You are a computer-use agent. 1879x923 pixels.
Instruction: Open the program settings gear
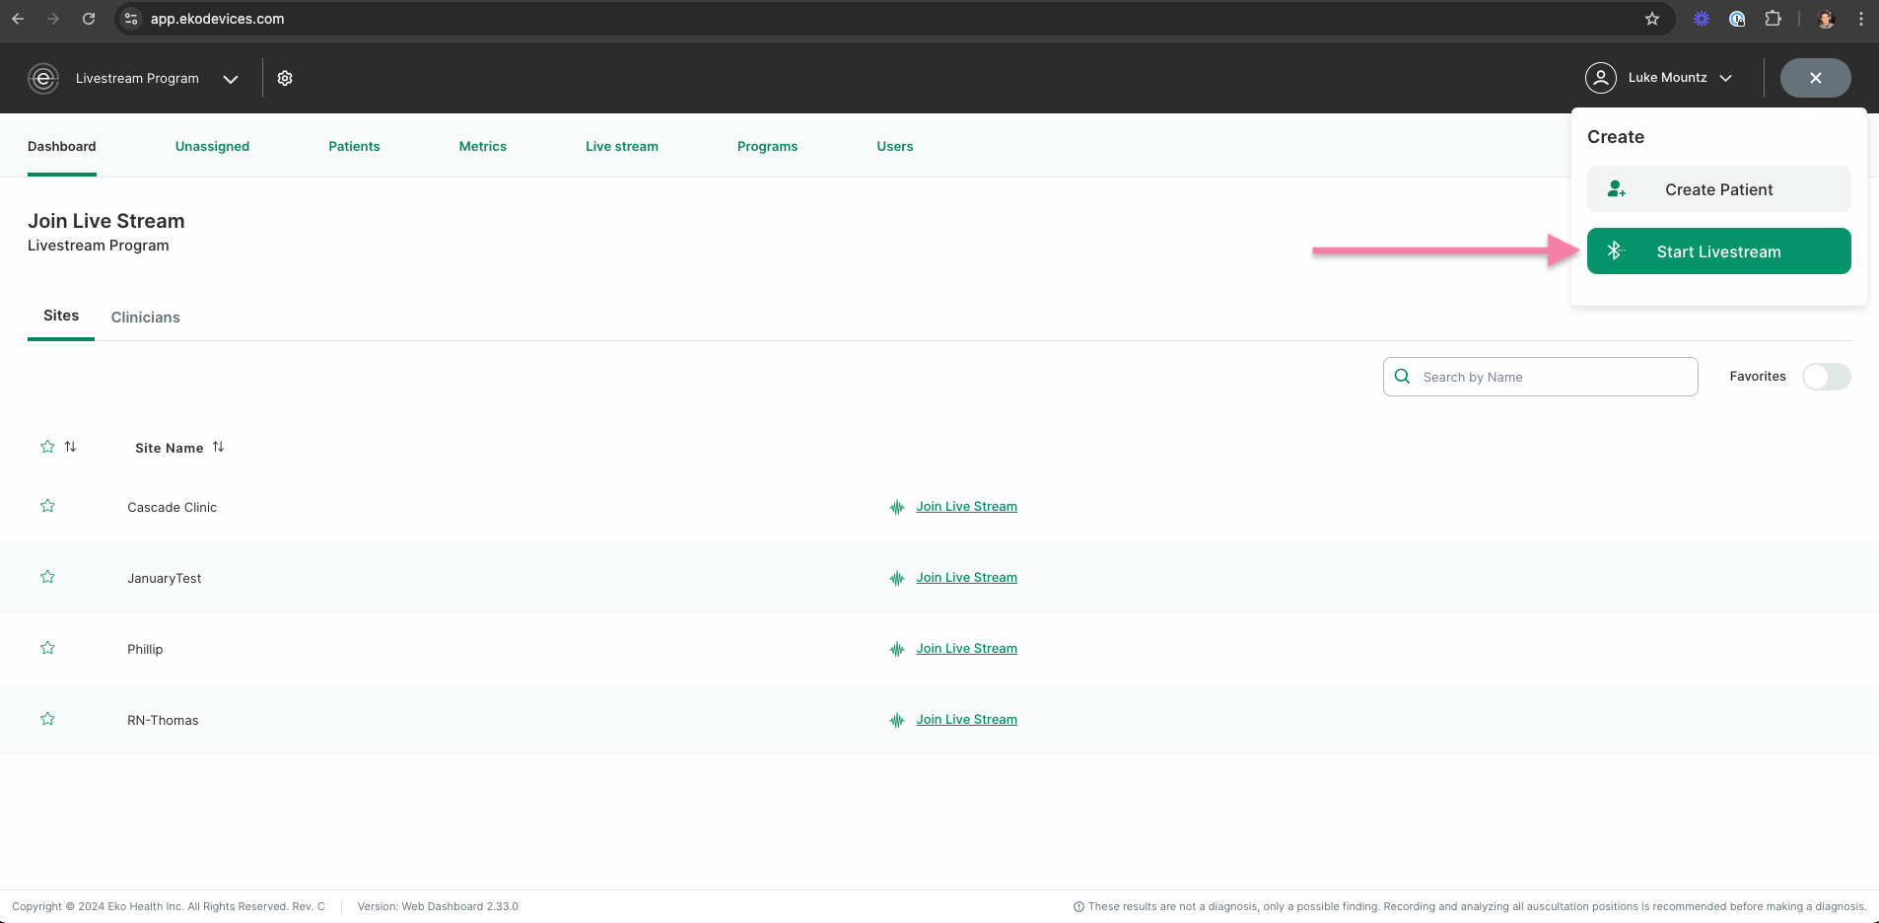(285, 78)
